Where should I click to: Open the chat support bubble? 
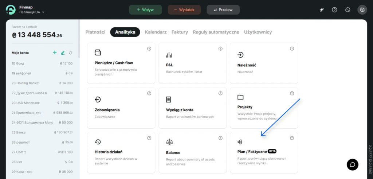353,164
